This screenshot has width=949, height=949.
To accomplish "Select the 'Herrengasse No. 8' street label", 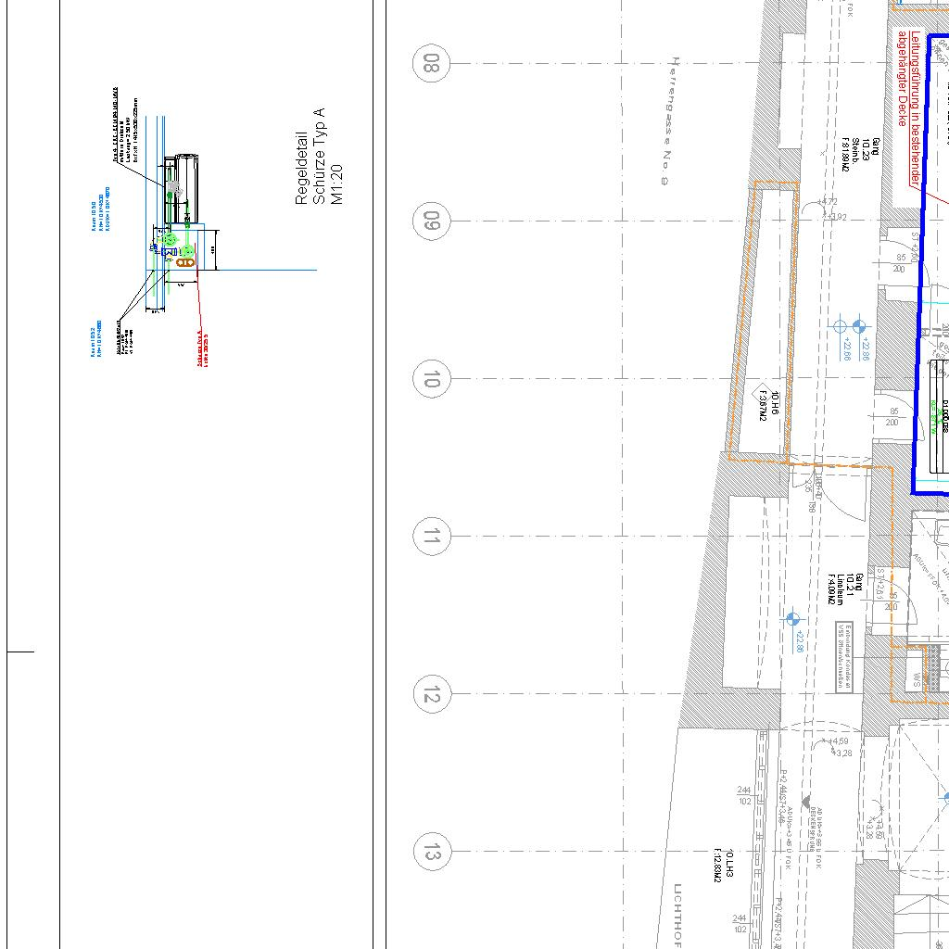I will [x=671, y=120].
